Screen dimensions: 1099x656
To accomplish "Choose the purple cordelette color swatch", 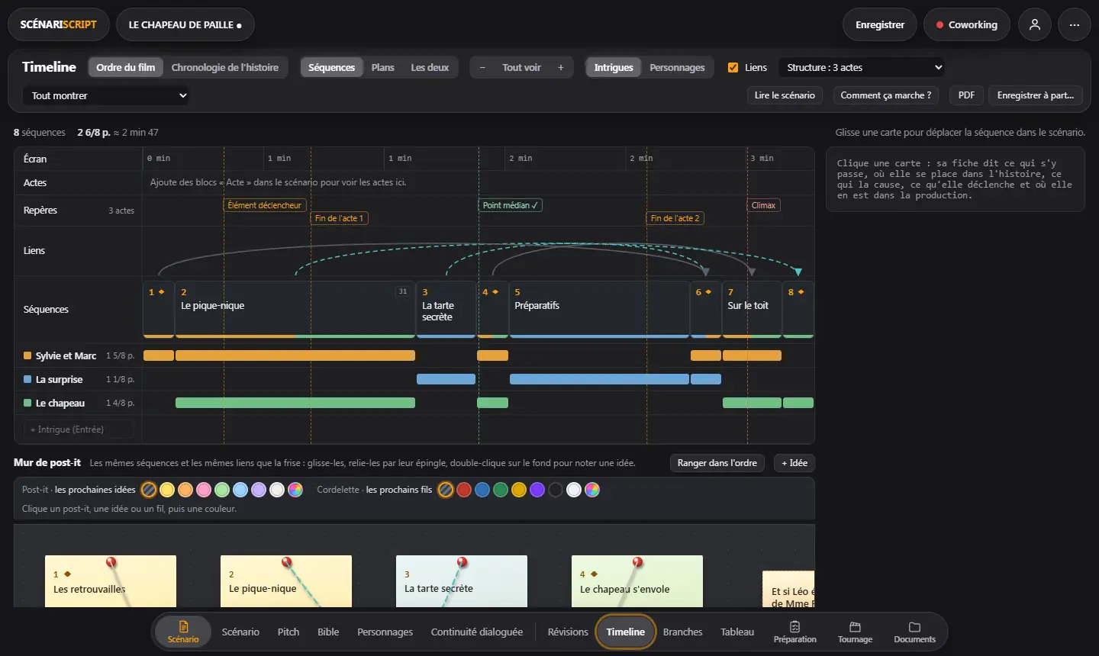I will click(537, 490).
